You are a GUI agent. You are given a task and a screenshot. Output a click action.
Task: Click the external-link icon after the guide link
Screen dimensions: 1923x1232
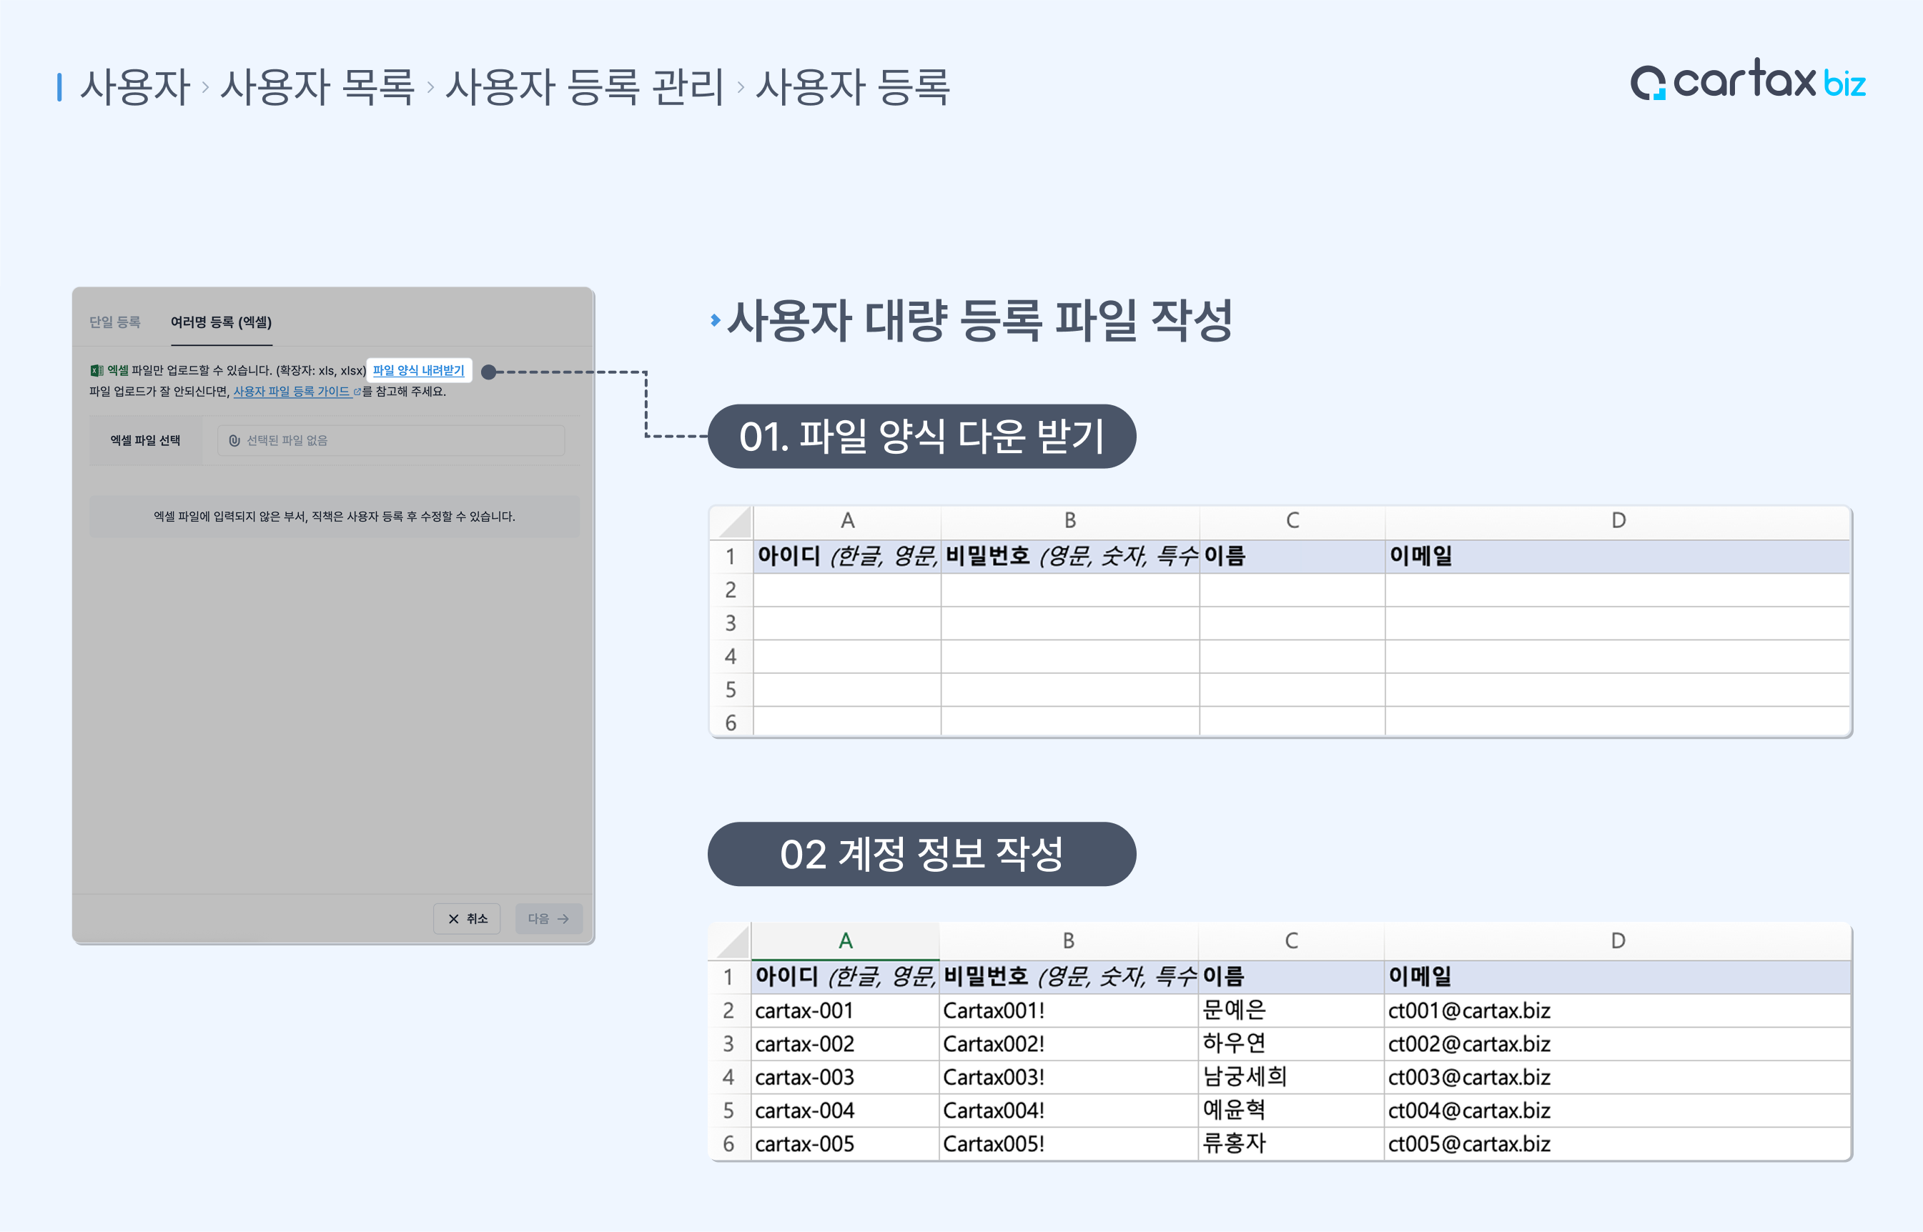point(357,392)
